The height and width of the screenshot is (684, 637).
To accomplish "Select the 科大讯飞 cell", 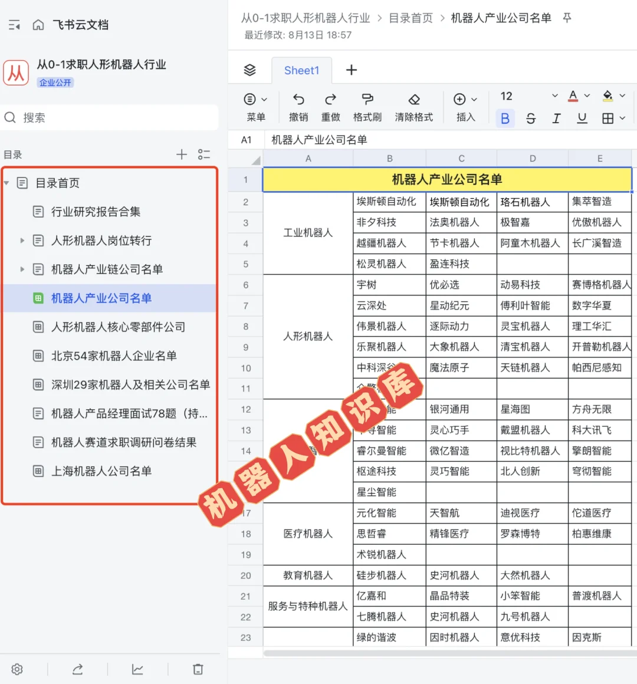I will 599,430.
